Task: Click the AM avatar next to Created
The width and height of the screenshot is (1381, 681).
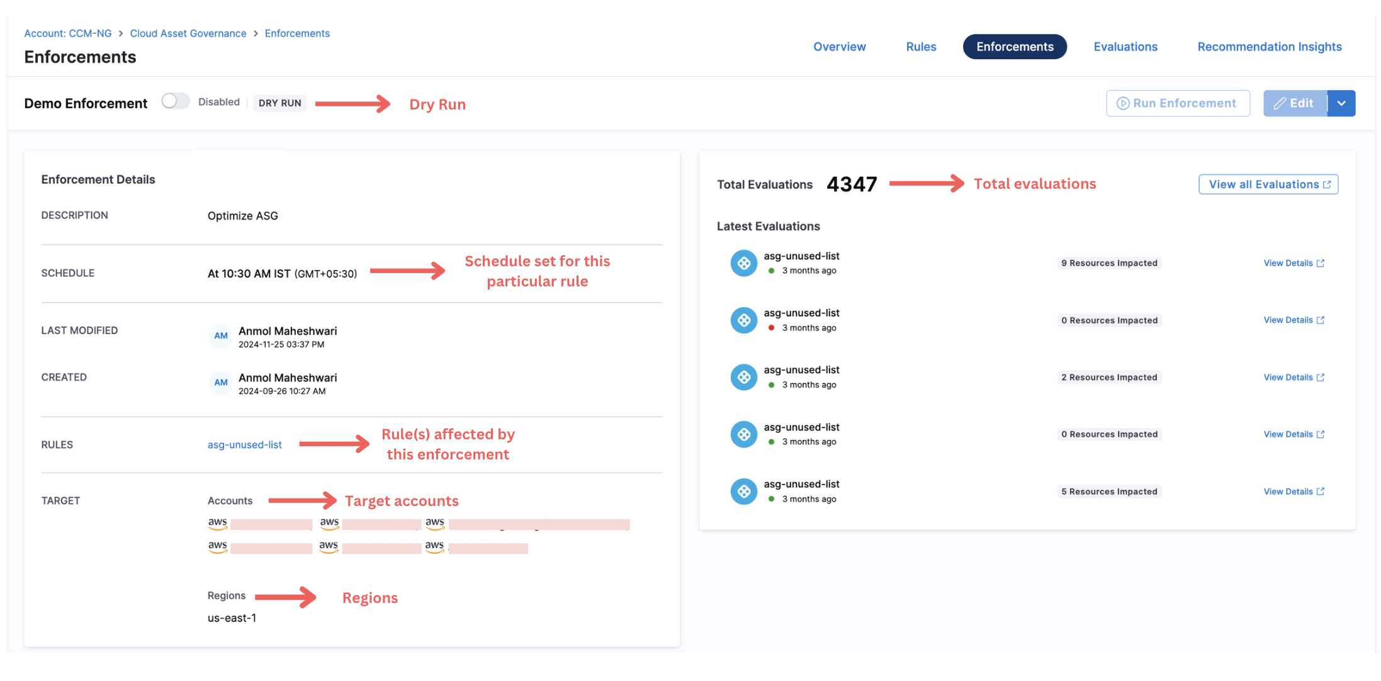Action: [x=220, y=383]
